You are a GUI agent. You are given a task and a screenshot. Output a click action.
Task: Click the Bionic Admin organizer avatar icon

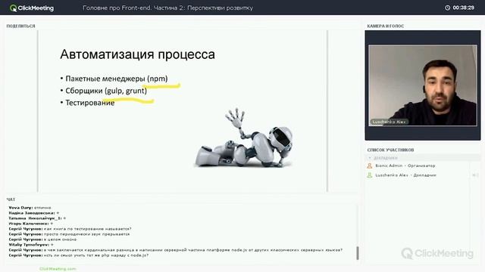(369, 166)
